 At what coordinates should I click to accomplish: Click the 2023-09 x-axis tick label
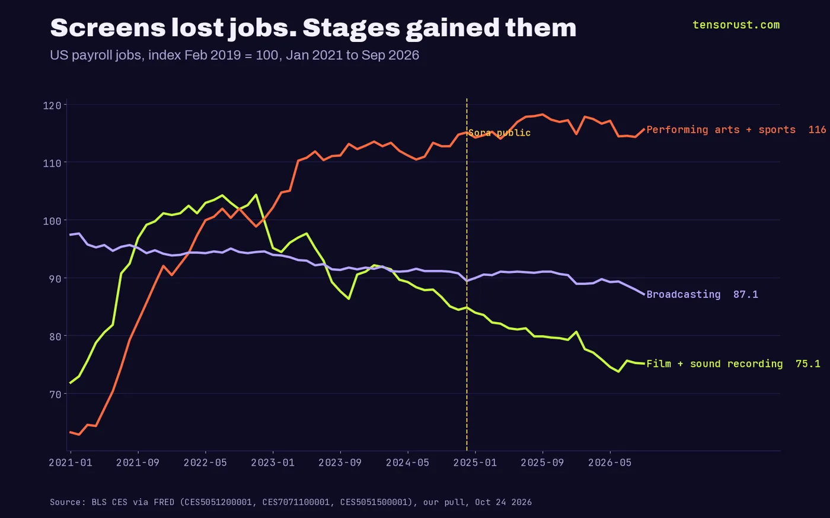pos(340,463)
